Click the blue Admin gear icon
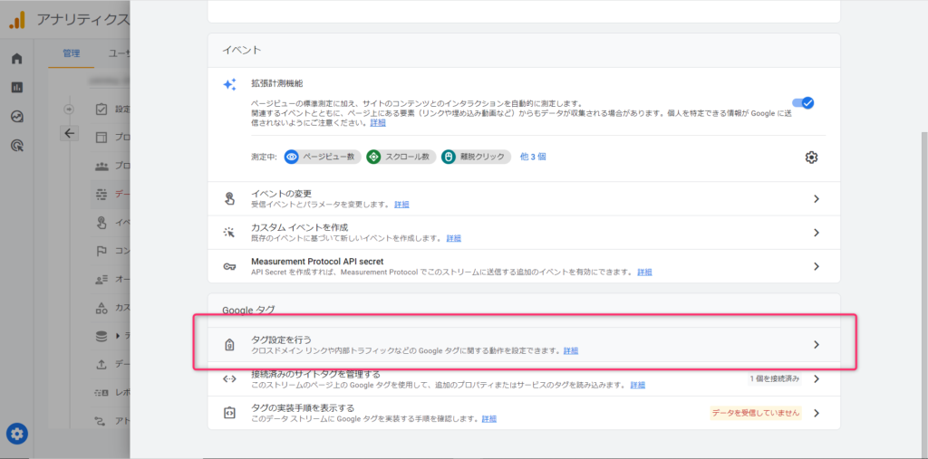Image resolution: width=928 pixels, height=459 pixels. pyautogui.click(x=17, y=435)
